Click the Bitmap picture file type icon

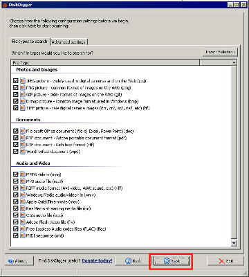(x=22, y=101)
